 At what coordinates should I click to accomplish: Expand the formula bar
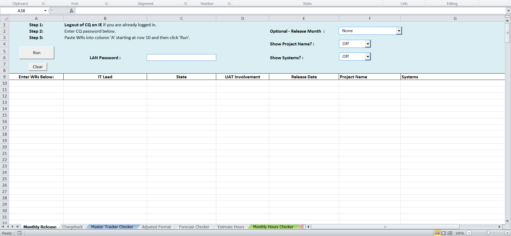tap(508, 11)
